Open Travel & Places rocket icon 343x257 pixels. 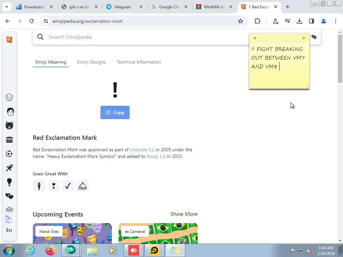(9, 168)
